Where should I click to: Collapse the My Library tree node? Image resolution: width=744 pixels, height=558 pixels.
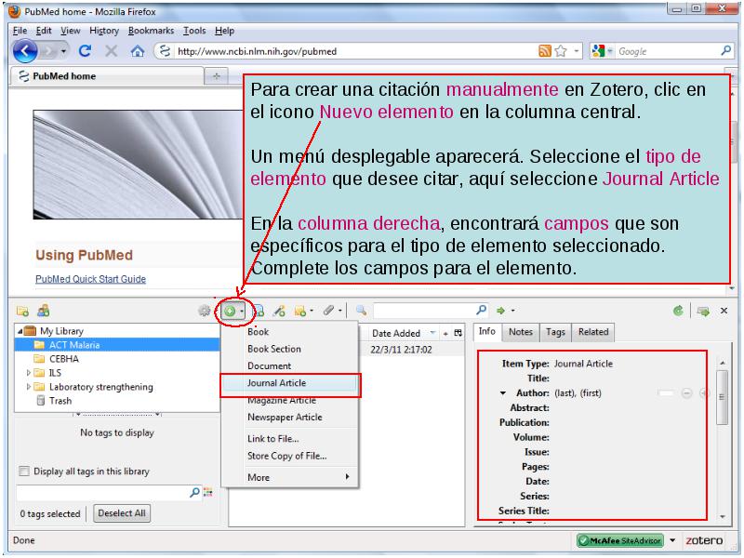coord(20,331)
